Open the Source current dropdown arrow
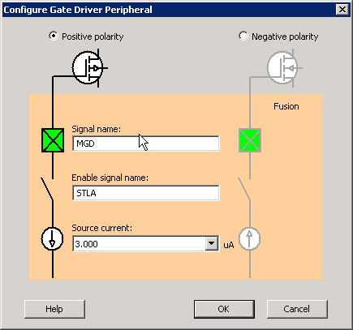This screenshot has height=330, width=353. (x=212, y=244)
